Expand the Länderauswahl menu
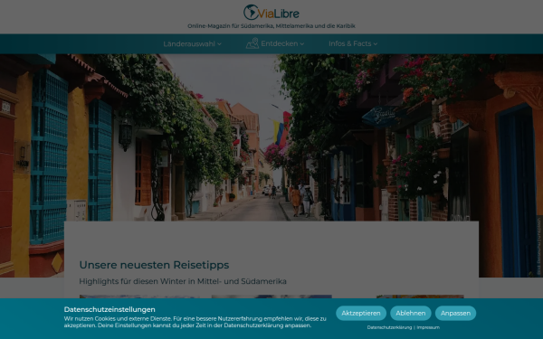 tap(192, 44)
